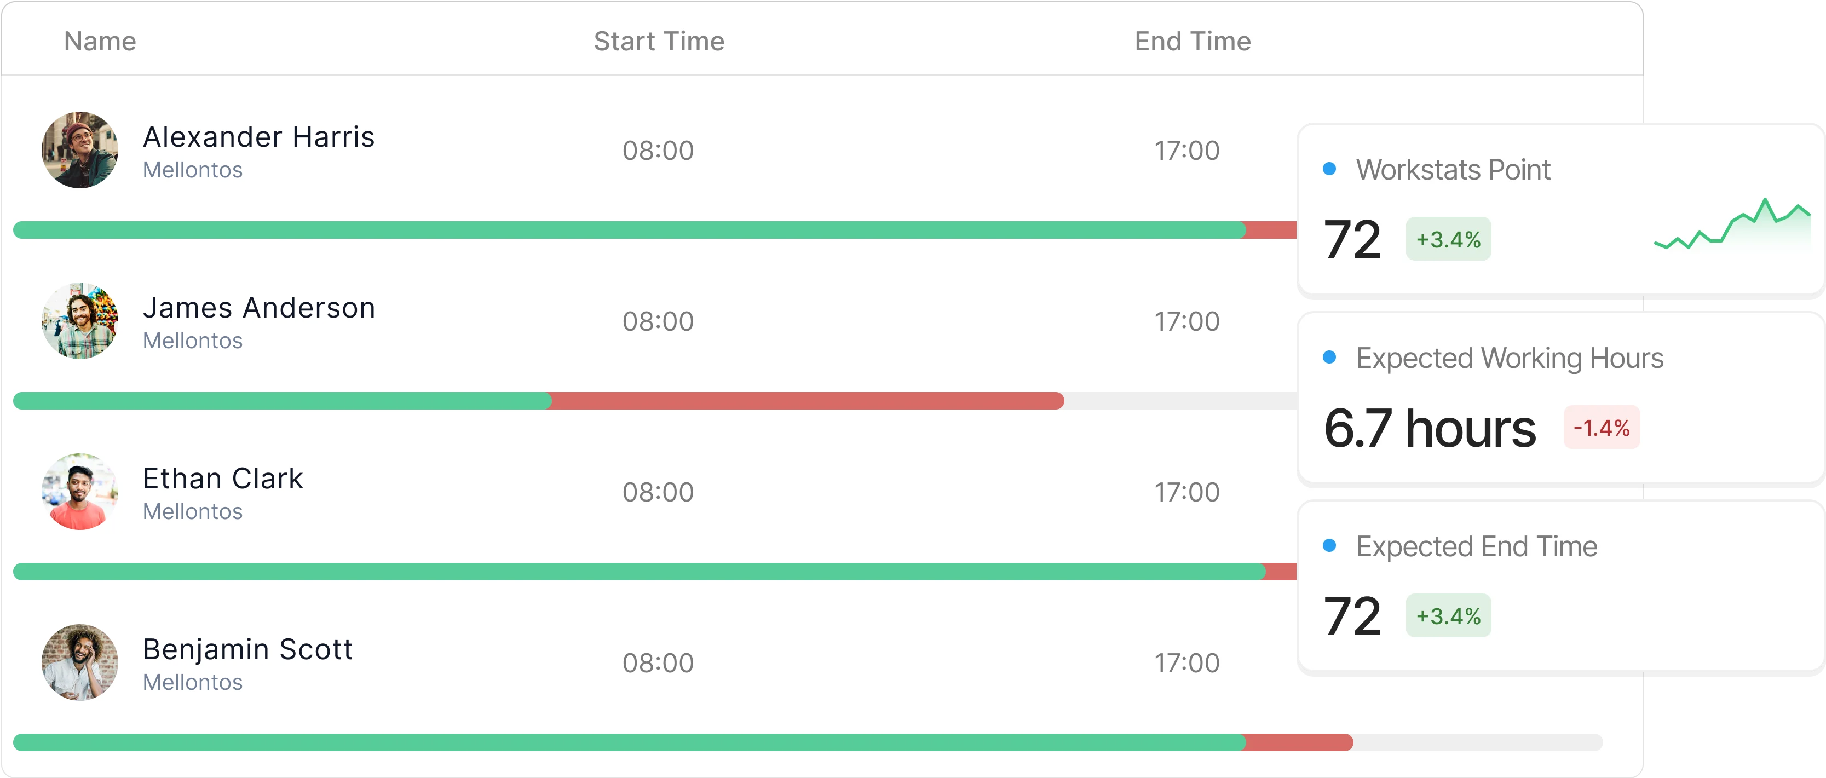Select the Start Time column header
Viewport: 1826px width, 778px height.
coord(659,41)
